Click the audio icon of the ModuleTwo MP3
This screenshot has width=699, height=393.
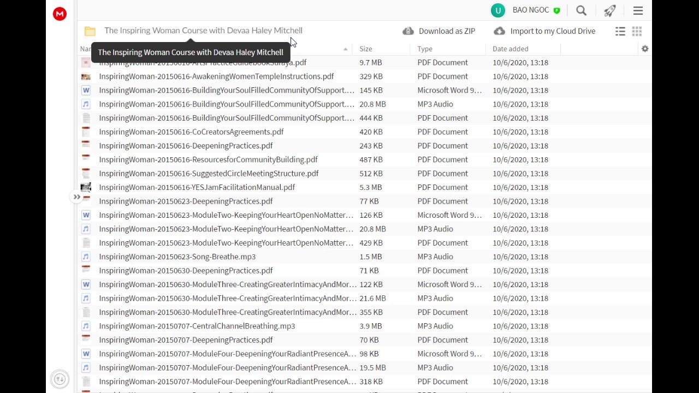(86, 229)
